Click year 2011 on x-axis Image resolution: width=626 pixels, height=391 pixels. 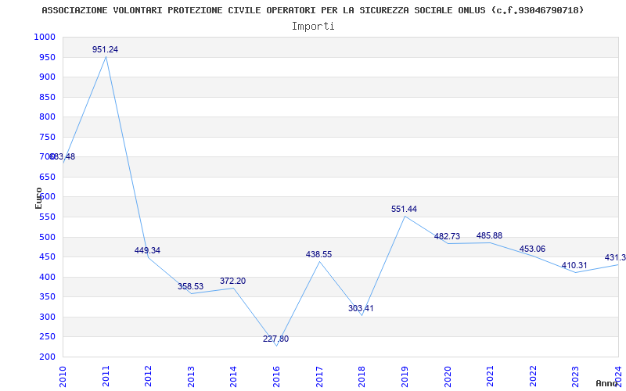tap(106, 376)
